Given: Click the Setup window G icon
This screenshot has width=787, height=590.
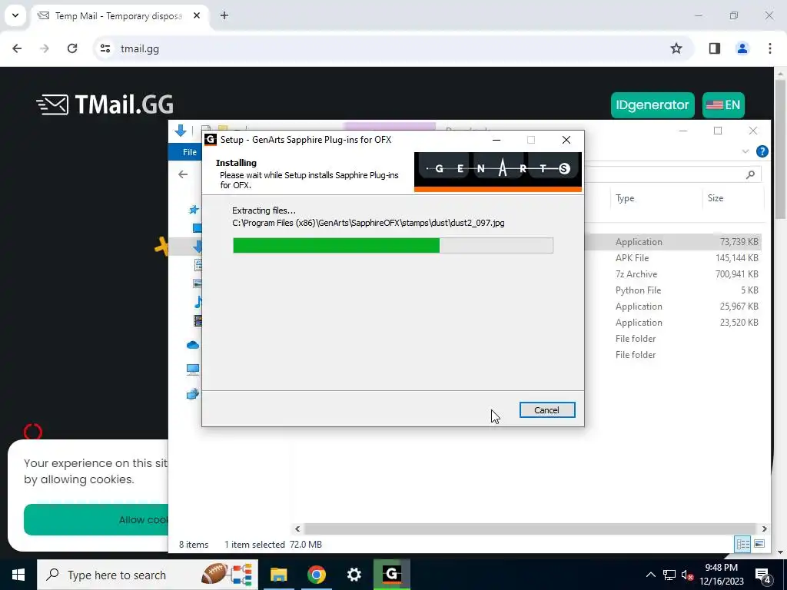Looking at the screenshot, I should 211,140.
